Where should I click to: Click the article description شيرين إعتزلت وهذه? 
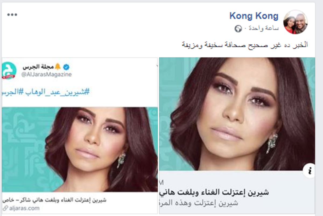point(199,203)
